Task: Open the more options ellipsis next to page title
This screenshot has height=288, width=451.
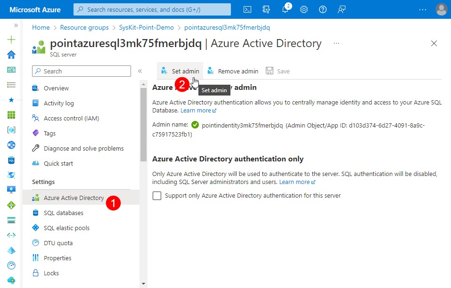Action: (x=336, y=43)
